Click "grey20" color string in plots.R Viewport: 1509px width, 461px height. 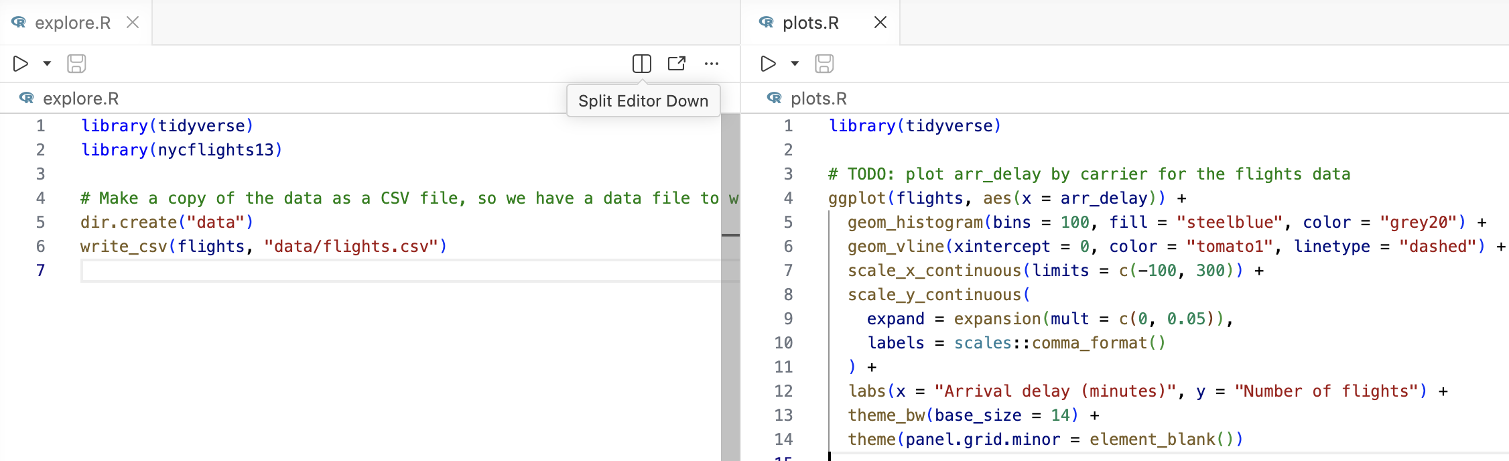1418,222
